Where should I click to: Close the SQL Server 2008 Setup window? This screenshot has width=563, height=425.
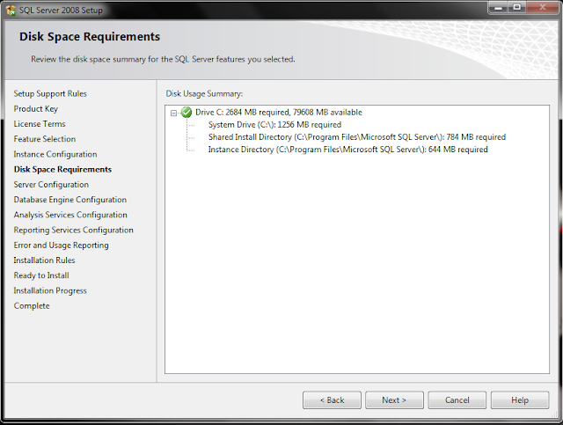(542, 8)
